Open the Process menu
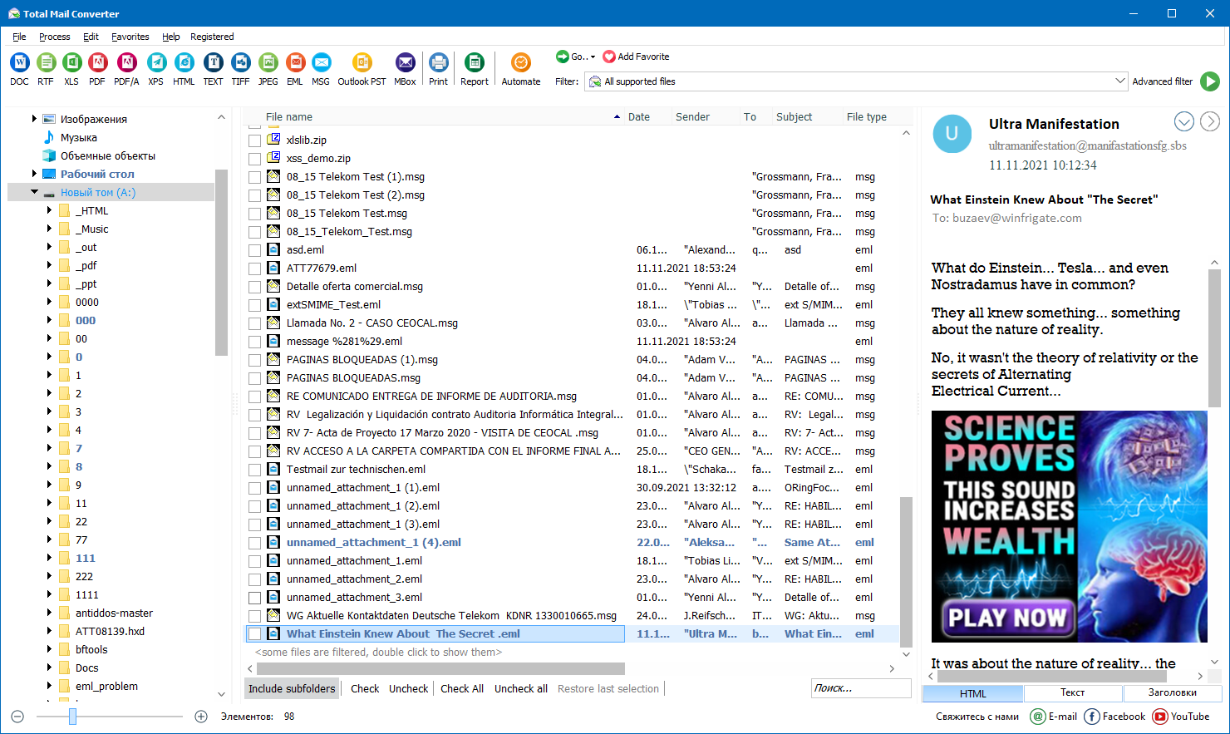 click(54, 37)
